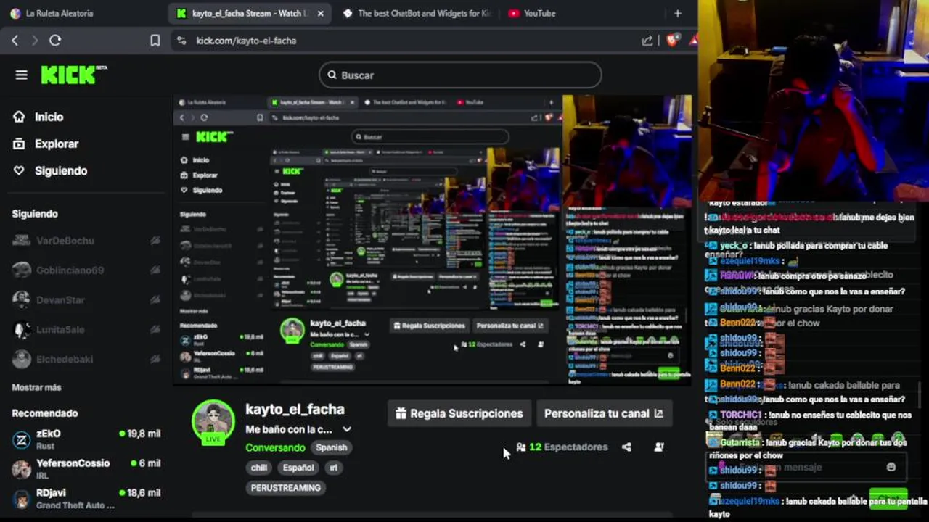Click YefersonCossio channel avatar
Viewport: 929px width, 522px height.
click(x=21, y=469)
